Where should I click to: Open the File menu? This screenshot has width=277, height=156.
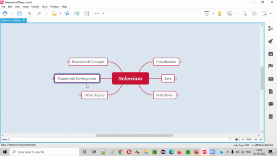click(3, 7)
